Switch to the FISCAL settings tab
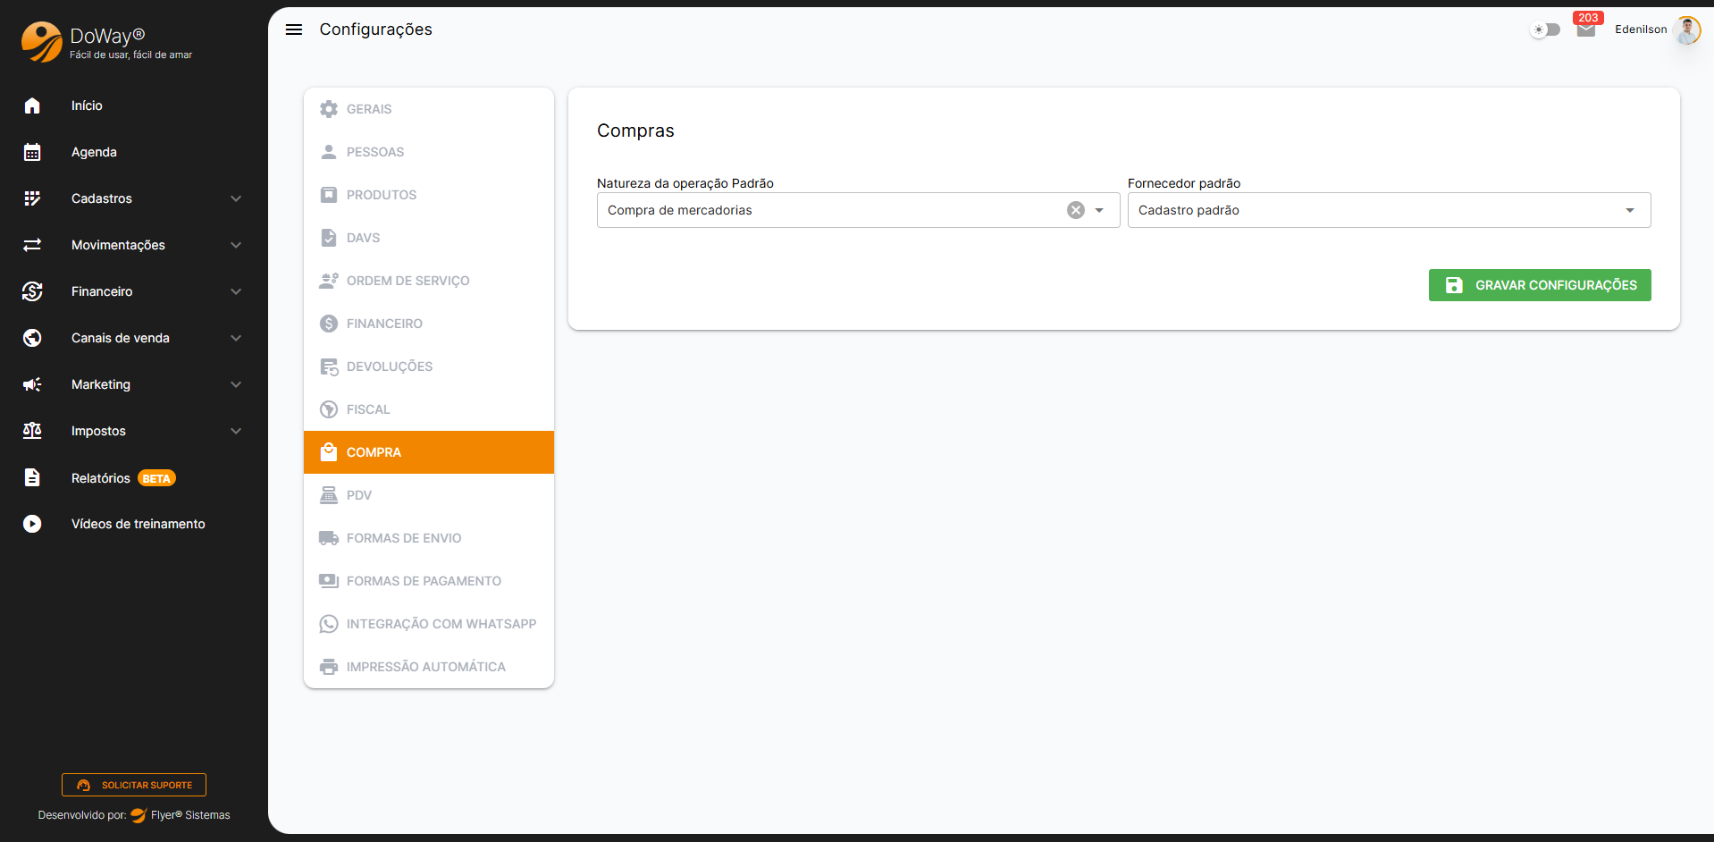Image resolution: width=1714 pixels, height=842 pixels. click(368, 409)
